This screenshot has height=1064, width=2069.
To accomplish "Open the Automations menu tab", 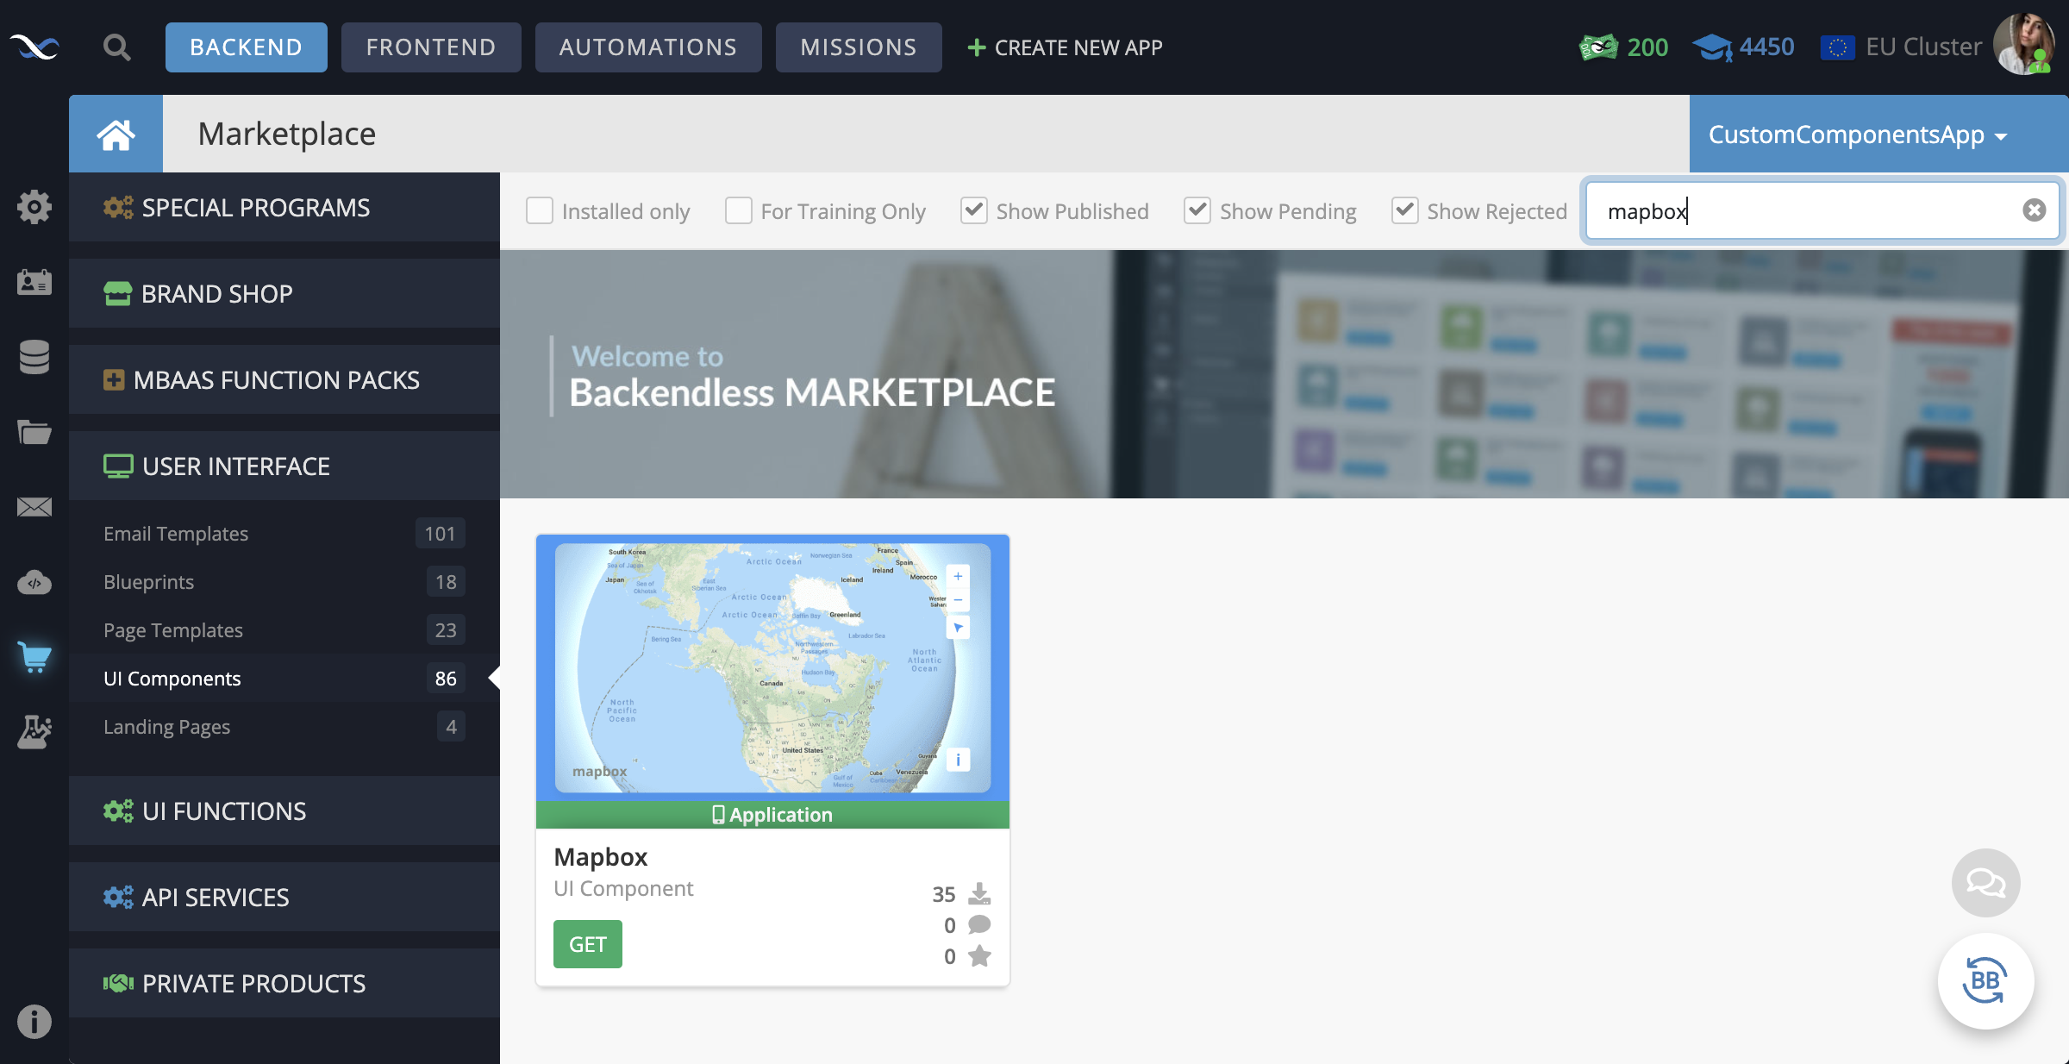I will pyautogui.click(x=647, y=47).
